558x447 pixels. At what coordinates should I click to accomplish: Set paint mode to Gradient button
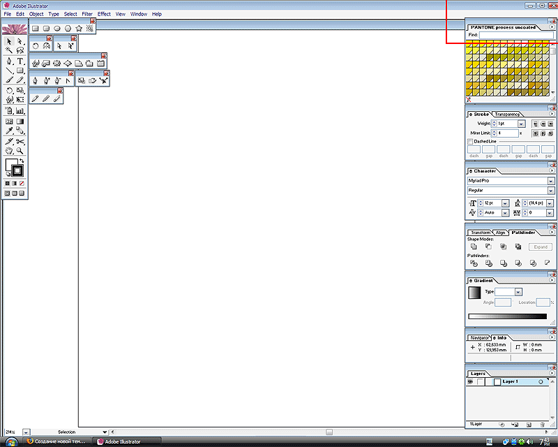15,183
